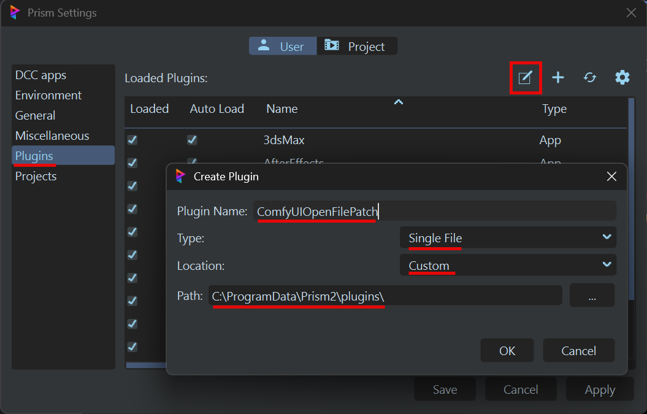Click the plus icon to add plugin
The image size is (647, 414).
tap(557, 78)
